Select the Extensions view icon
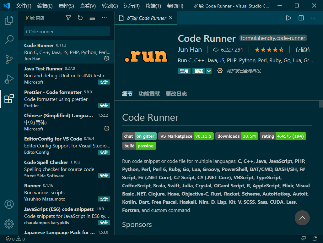323x243 pixels. point(9,99)
